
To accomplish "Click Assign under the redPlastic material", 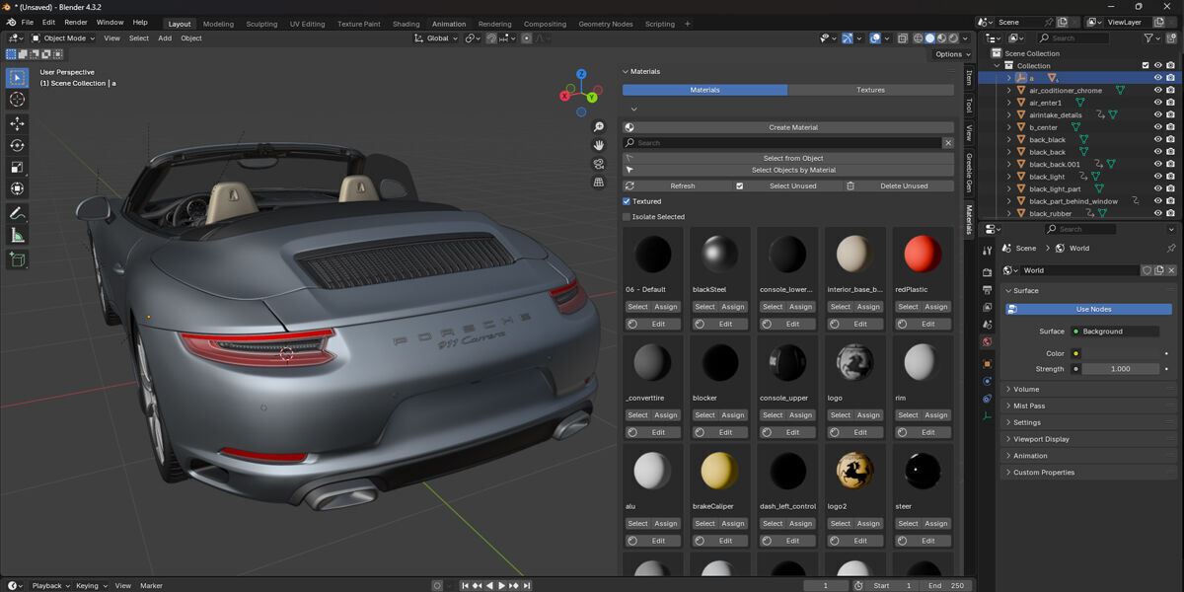I will tap(936, 307).
